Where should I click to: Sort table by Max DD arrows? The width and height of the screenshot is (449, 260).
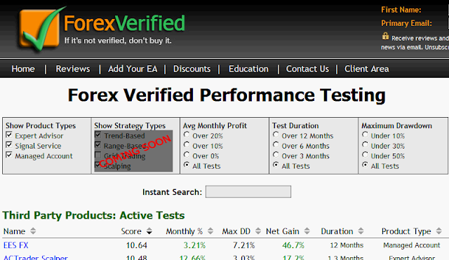click(x=258, y=231)
